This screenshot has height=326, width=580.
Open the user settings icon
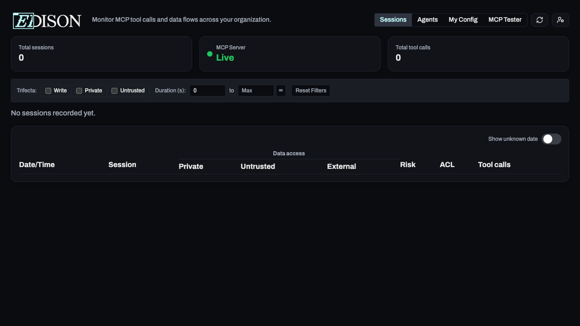[x=561, y=20]
